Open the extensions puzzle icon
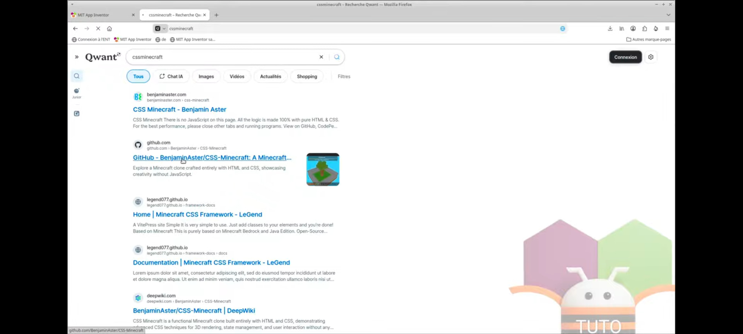This screenshot has width=743, height=334. coord(644,29)
